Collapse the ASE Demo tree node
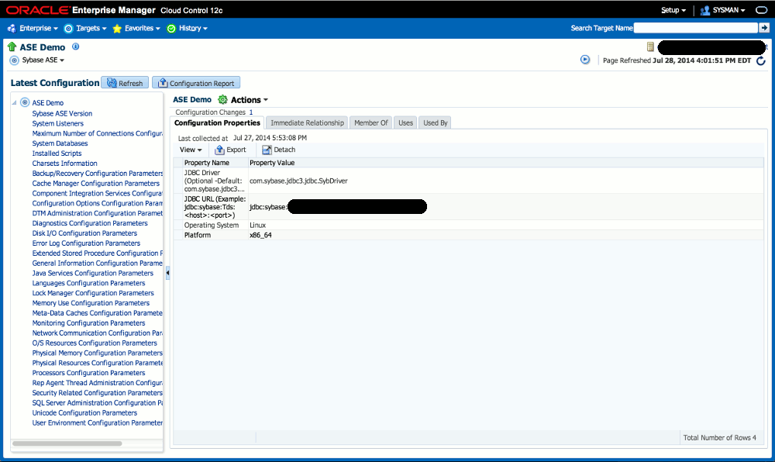The height and width of the screenshot is (462, 775). click(14, 102)
